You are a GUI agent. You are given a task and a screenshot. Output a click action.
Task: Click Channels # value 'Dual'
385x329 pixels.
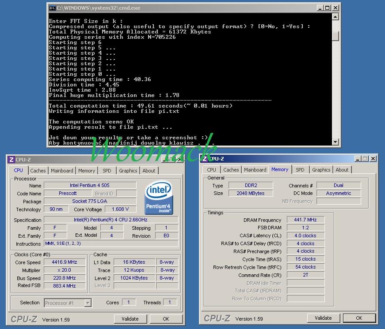(x=339, y=185)
